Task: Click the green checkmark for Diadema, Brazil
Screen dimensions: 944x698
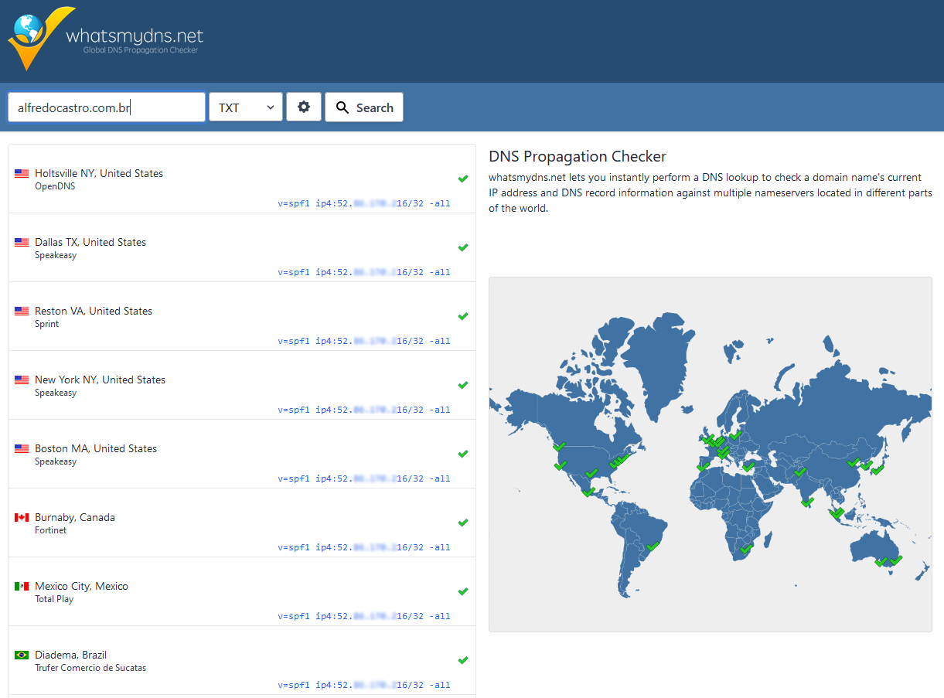Action: [463, 660]
